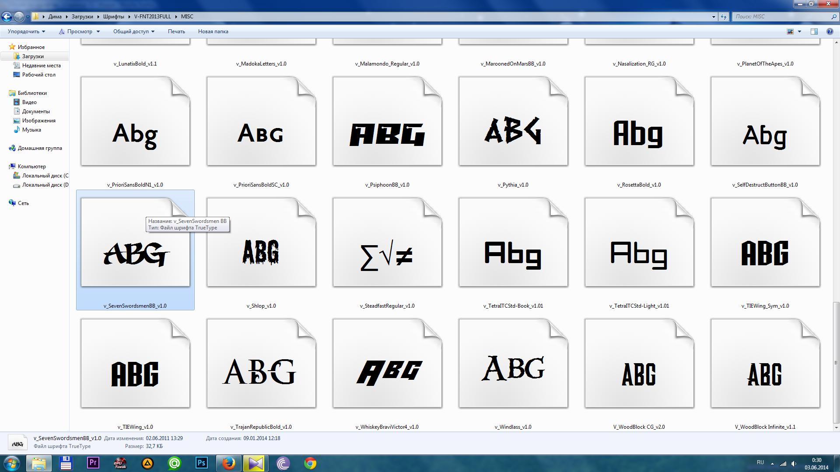
Task: Click the Новая папка button
Action: tap(213, 31)
